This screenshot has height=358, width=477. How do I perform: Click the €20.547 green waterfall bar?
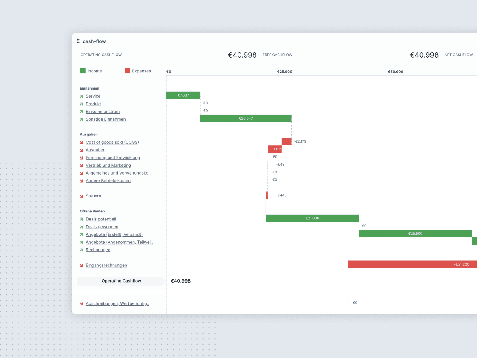coord(246,118)
